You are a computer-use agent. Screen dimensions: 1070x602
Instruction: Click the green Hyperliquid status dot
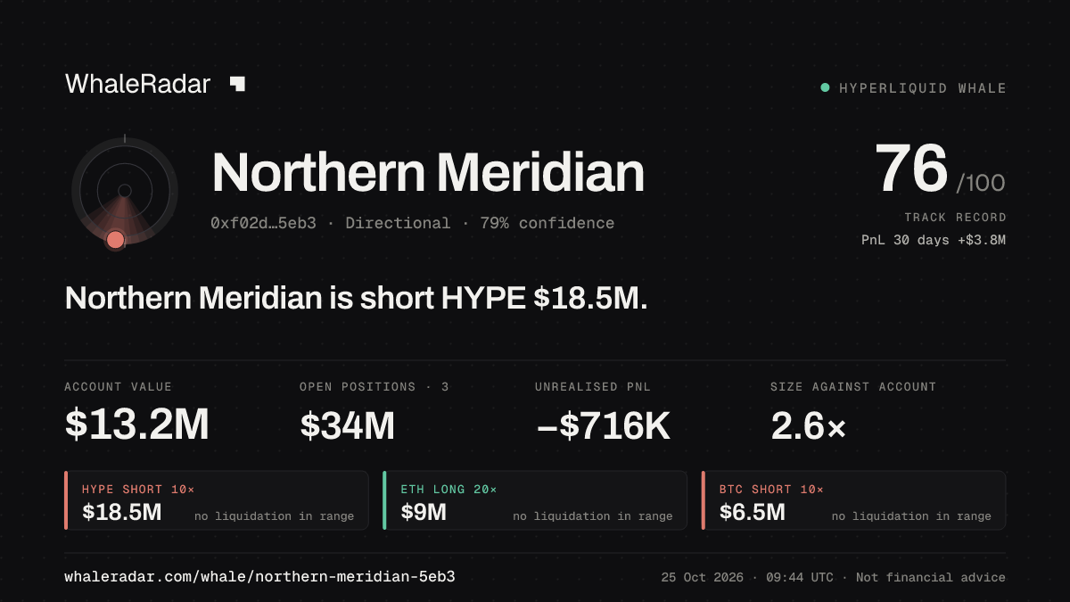[x=825, y=87]
